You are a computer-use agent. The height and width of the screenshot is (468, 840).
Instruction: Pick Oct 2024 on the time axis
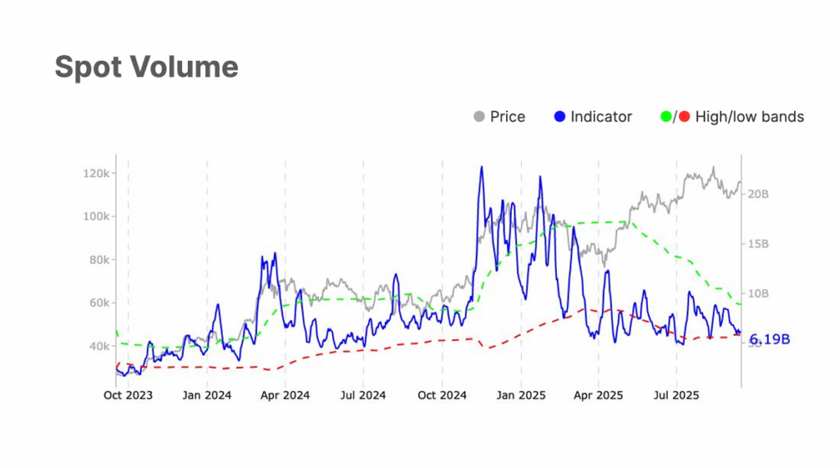tap(442, 396)
